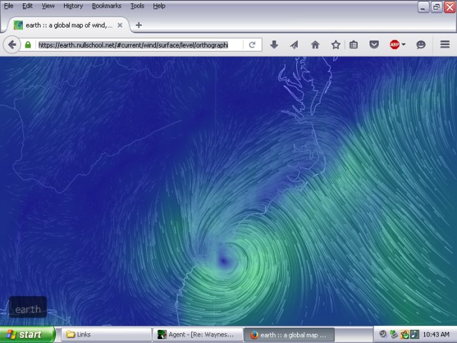
Task: Expand the Adblock Plus dropdown arrow
Action: coord(404,44)
